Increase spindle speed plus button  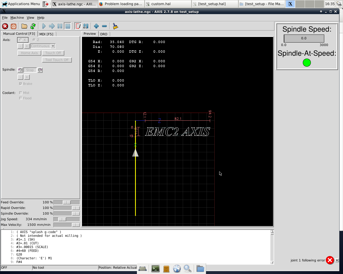click(x=27, y=77)
